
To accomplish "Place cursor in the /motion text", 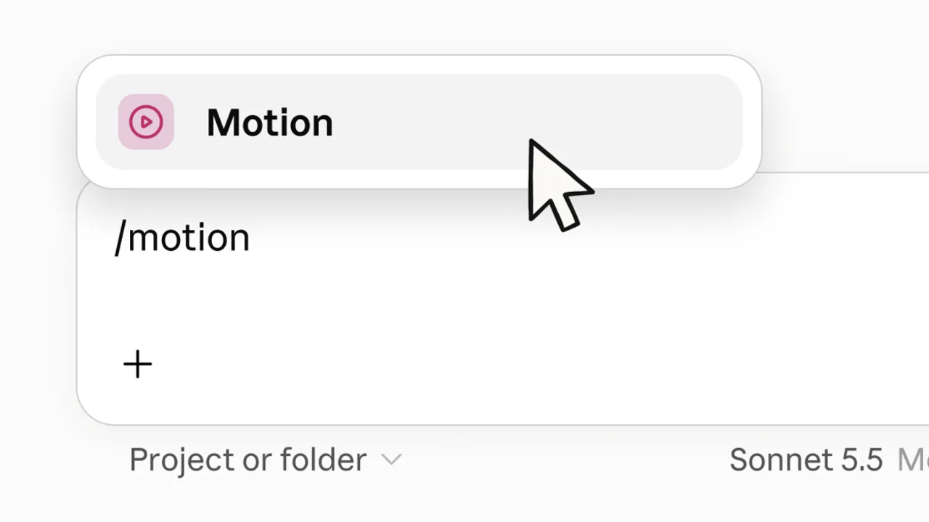I will pos(182,237).
